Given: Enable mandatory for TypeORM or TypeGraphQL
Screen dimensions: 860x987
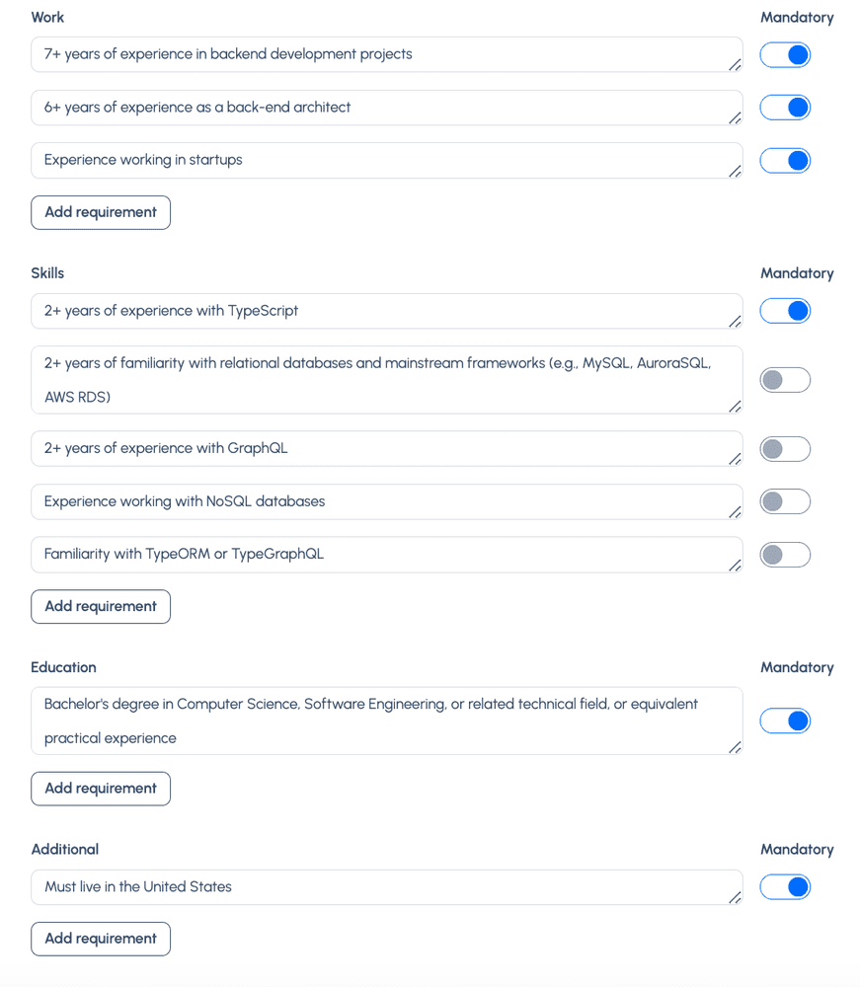Looking at the screenshot, I should tap(784, 555).
